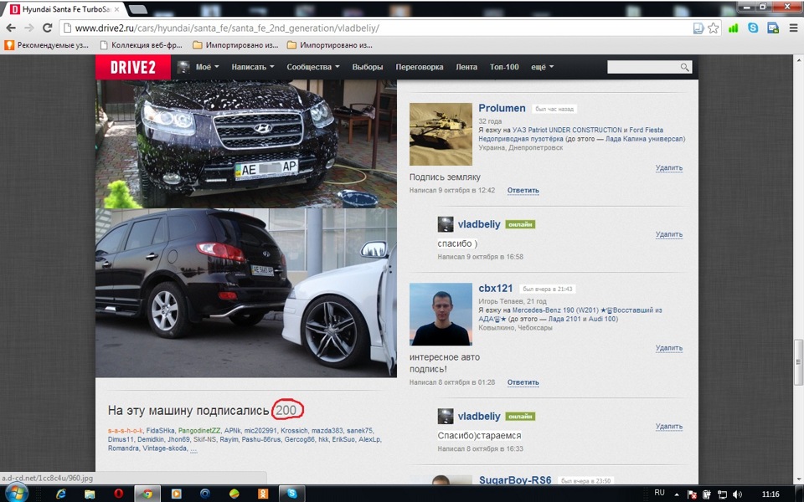
Task: Open subscriber Vintage-skoda profile
Action: click(x=166, y=448)
